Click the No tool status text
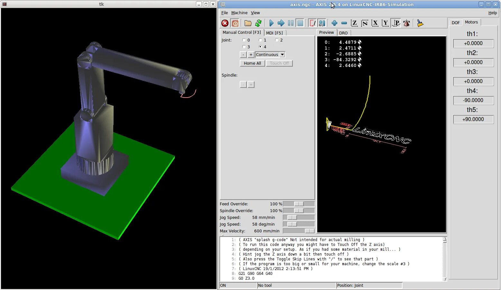 pyautogui.click(x=265, y=285)
